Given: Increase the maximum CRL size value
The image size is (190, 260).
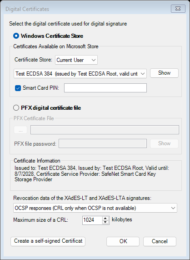Looking at the screenshot, I should point(105,218).
